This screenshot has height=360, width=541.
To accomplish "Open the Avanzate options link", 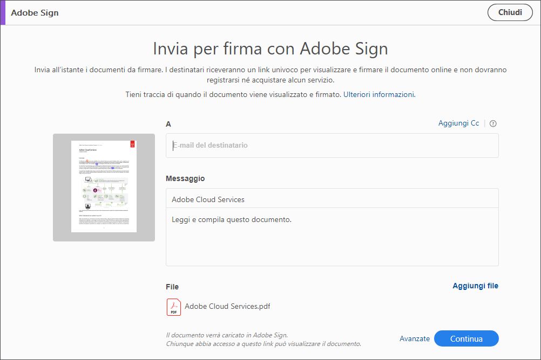I will click(x=415, y=338).
